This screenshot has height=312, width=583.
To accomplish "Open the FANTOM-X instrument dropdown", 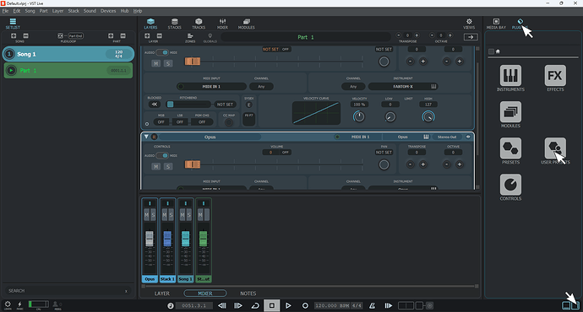I will pyautogui.click(x=403, y=87).
